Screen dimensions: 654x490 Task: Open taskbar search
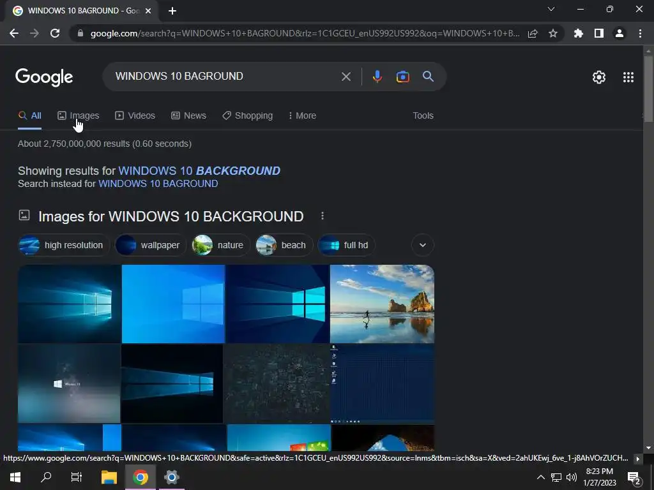click(x=46, y=477)
